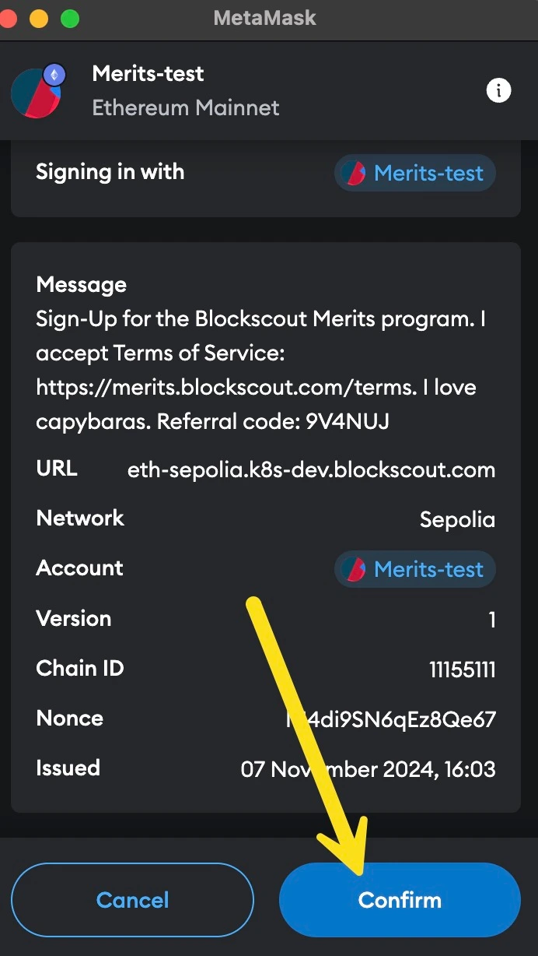Confirm the sign-in request
Screen dimensions: 538x956
coord(399,900)
